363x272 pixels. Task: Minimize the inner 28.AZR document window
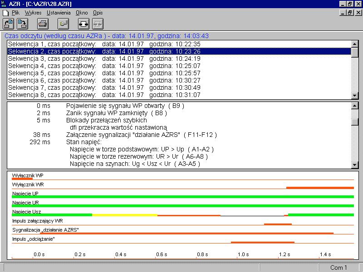click(343, 13)
